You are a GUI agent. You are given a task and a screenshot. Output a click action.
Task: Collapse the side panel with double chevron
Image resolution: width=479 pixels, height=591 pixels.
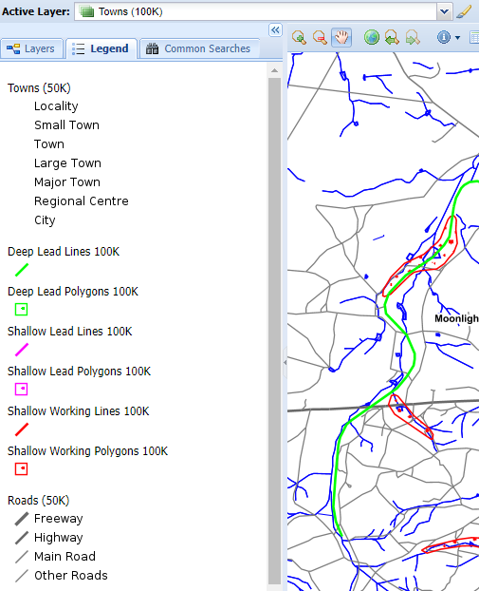[275, 30]
